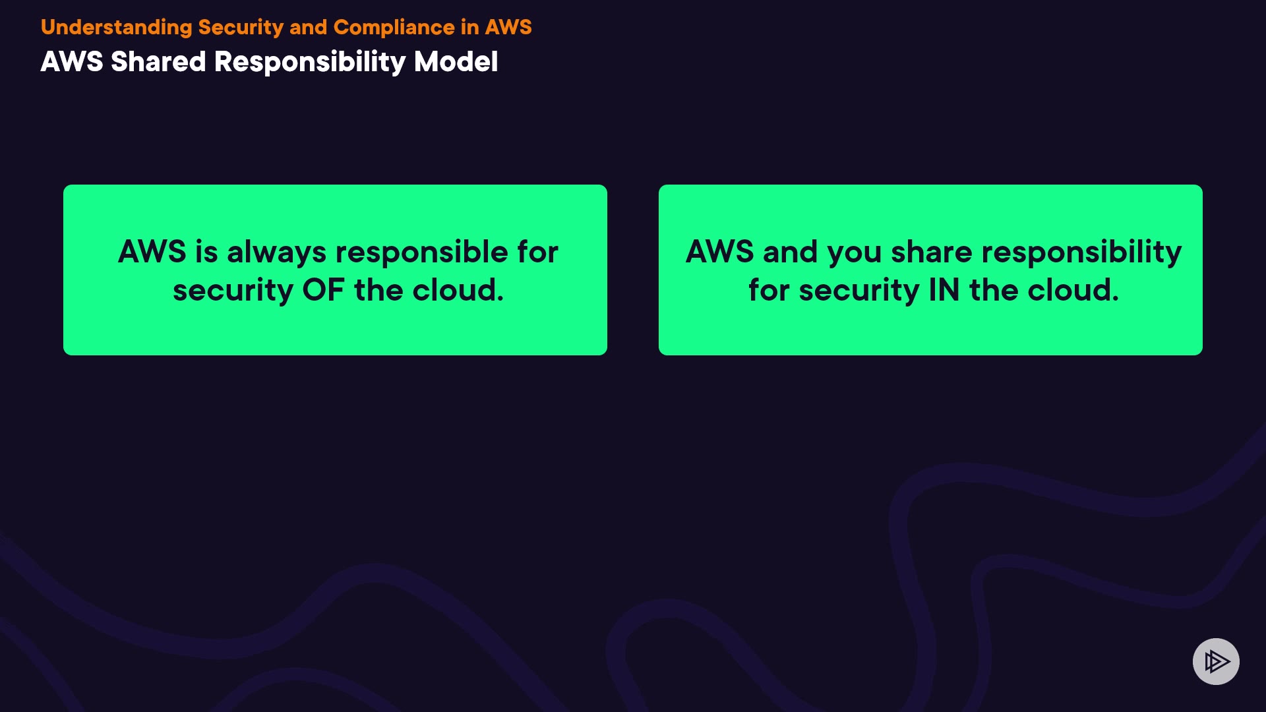This screenshot has width=1266, height=712.
Task: Click "Responsibility" in the white slide title
Action: 310,62
